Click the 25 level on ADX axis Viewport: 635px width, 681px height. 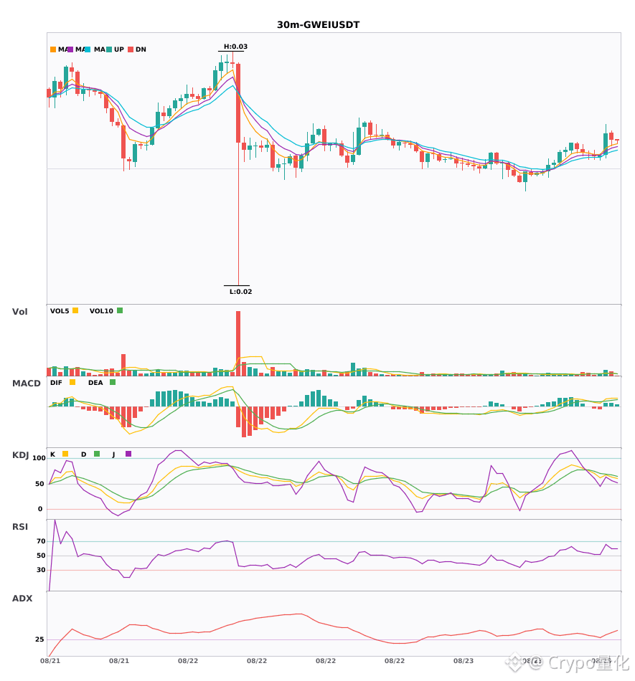pos(39,639)
